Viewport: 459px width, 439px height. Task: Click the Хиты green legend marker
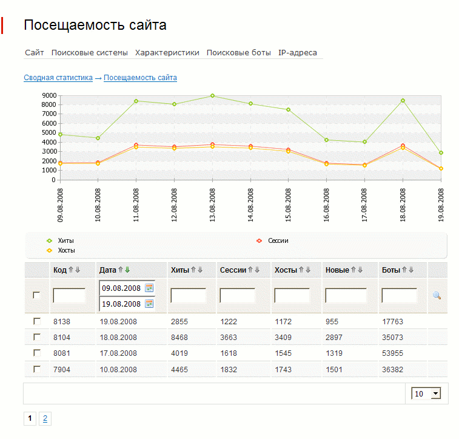[49, 241]
